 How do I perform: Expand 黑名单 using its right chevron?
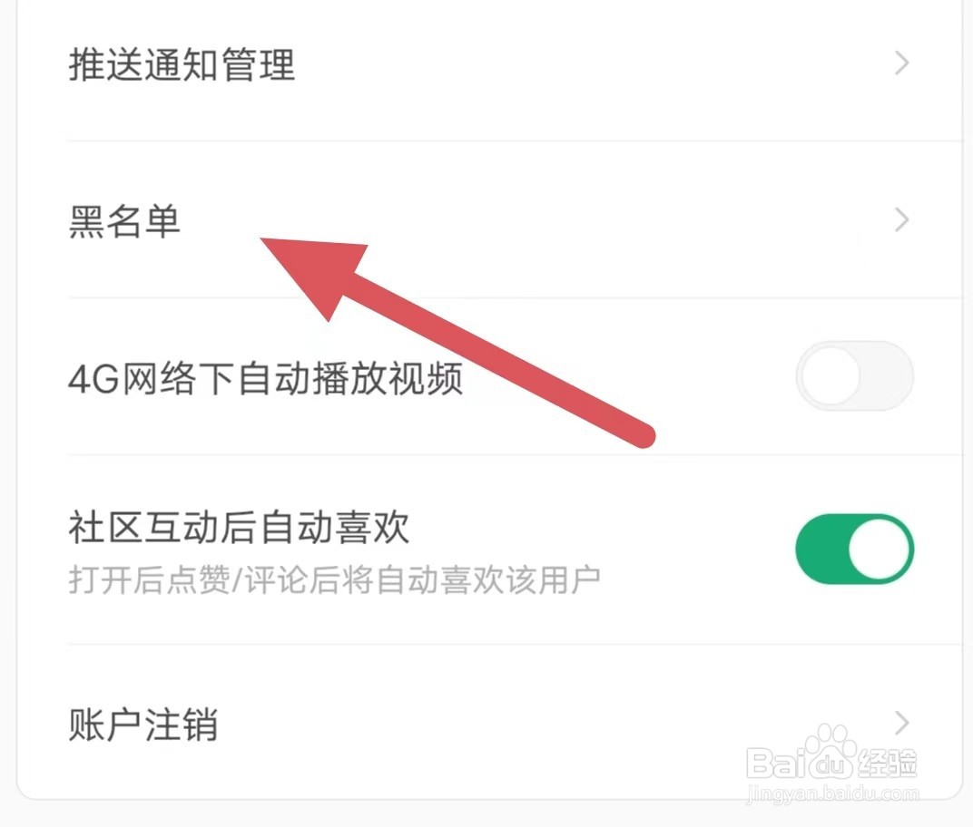point(902,220)
